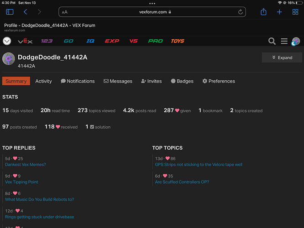Open forum search magnifier icon
The image size is (304, 228).
click(272, 41)
